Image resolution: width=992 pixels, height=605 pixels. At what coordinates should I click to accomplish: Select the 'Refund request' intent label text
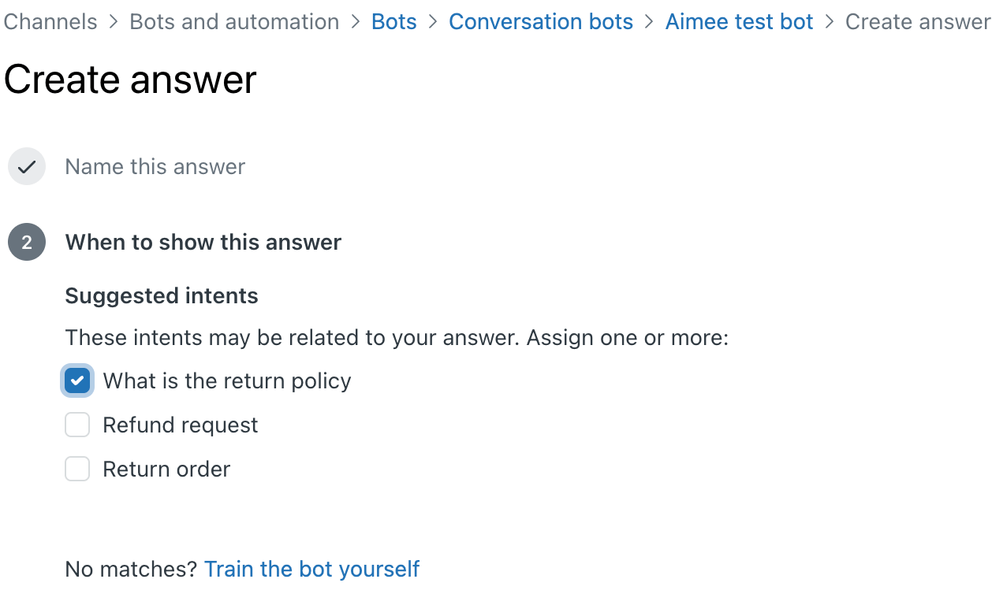pyautogui.click(x=180, y=425)
